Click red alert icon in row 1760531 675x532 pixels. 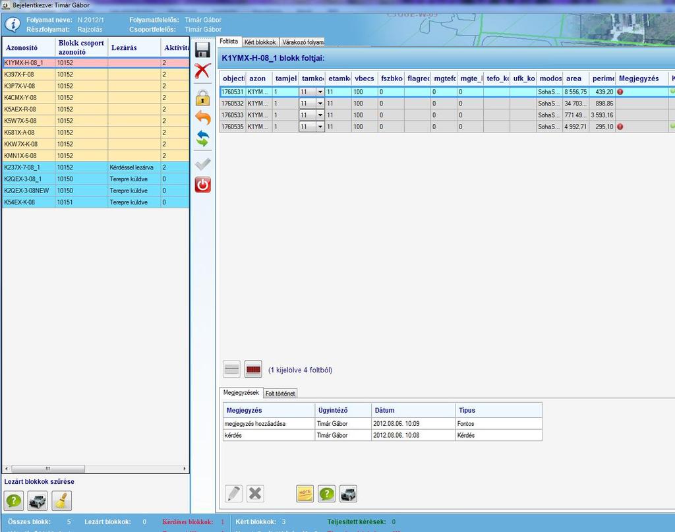pos(620,92)
